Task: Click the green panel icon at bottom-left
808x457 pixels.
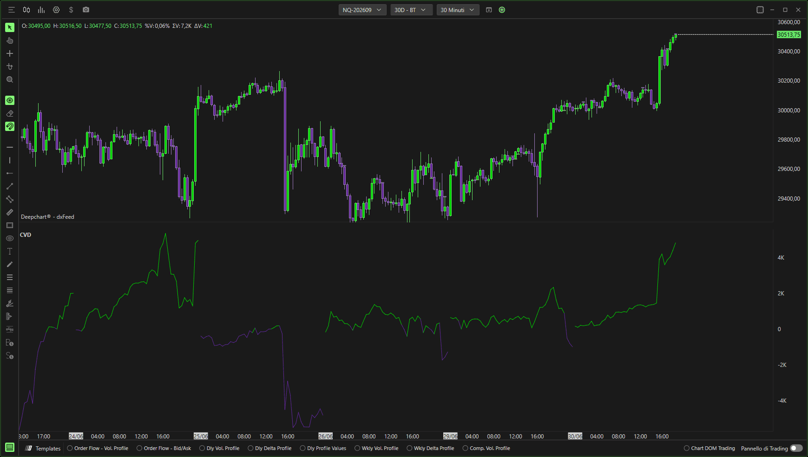Action: click(10, 448)
